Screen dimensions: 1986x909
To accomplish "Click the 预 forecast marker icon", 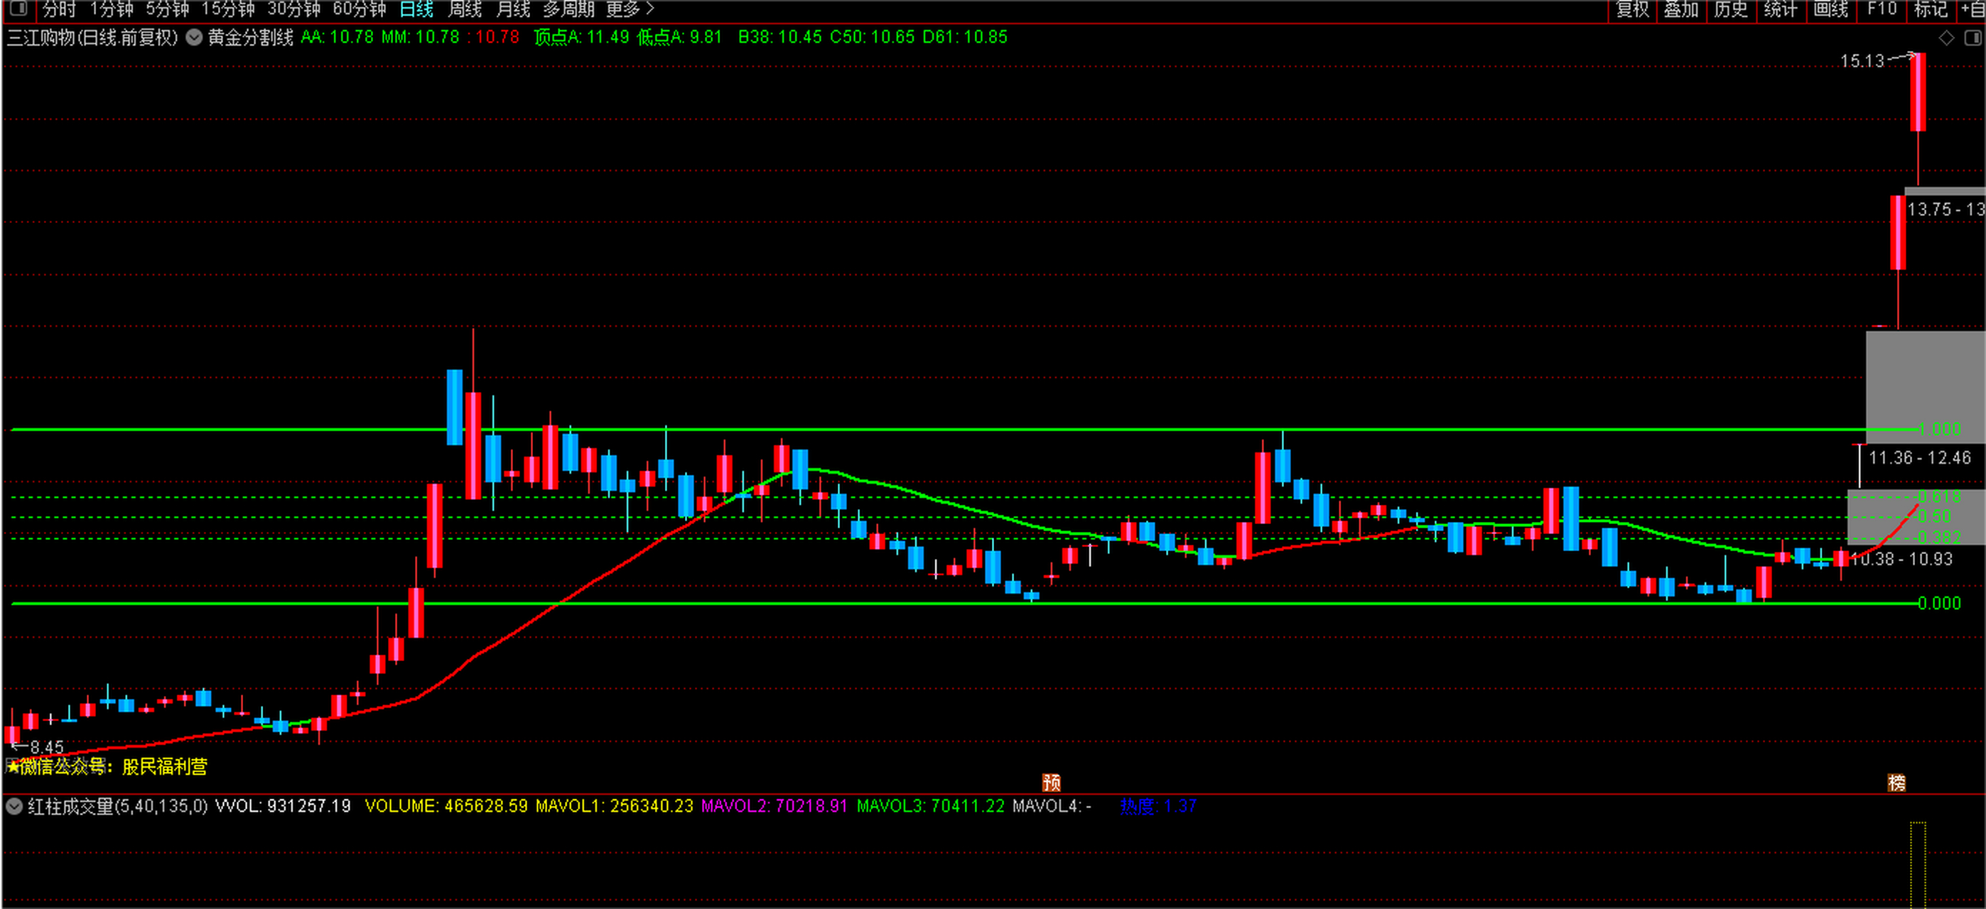I will (1051, 783).
